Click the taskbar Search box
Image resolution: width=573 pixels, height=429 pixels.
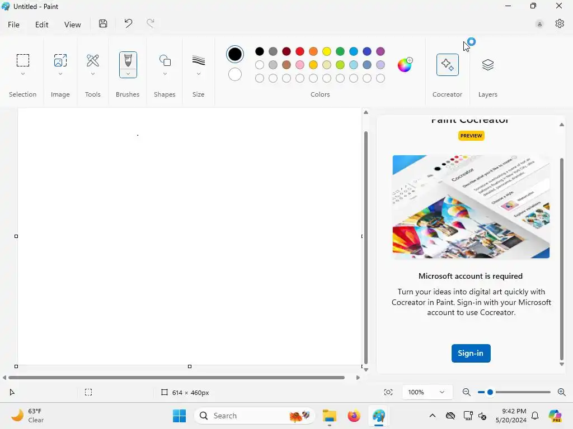click(255, 416)
